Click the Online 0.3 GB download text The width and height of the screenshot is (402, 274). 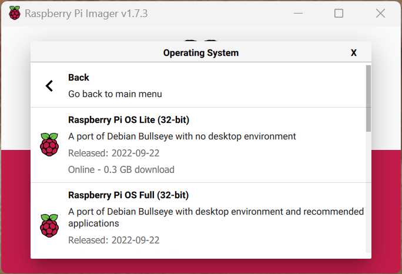point(121,169)
